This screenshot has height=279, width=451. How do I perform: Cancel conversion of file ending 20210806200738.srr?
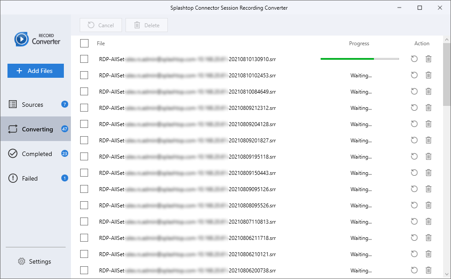[x=414, y=270]
